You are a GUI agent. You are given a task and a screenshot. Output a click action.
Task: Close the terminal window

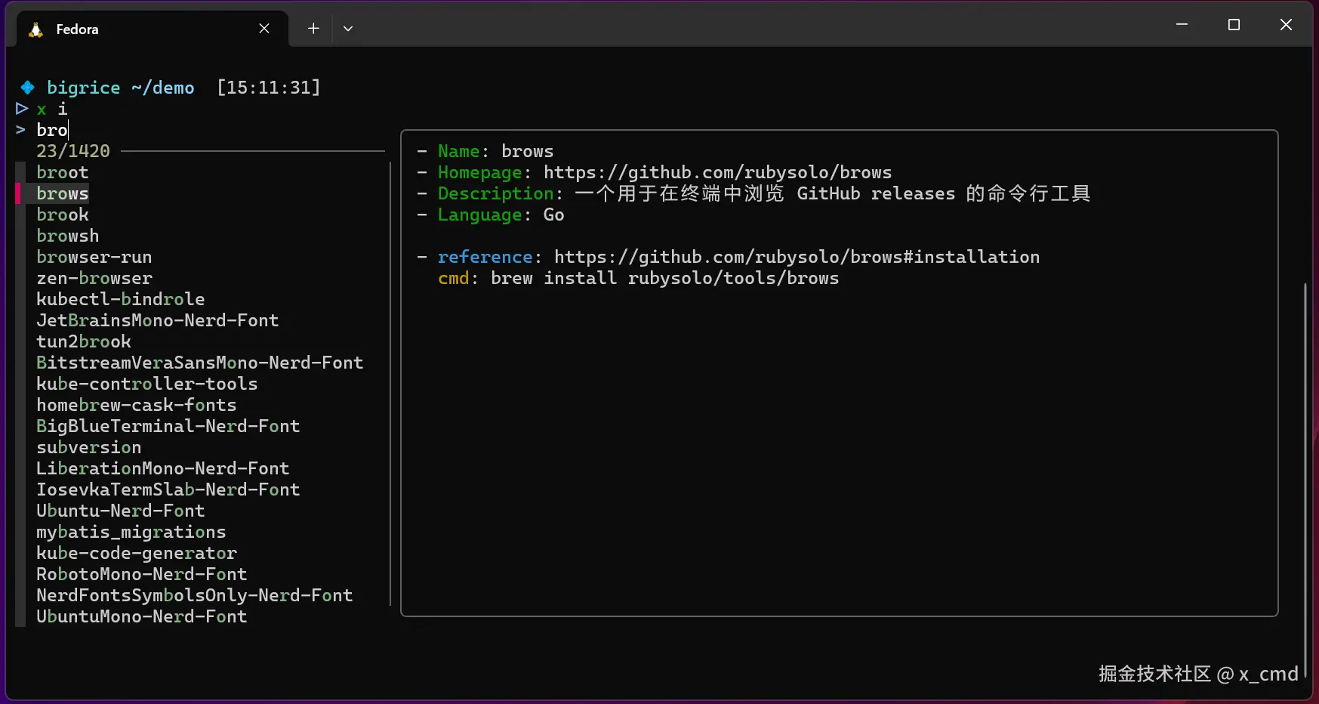coord(1286,25)
